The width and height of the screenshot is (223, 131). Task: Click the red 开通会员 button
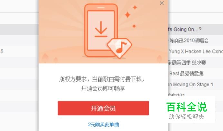[103, 108]
